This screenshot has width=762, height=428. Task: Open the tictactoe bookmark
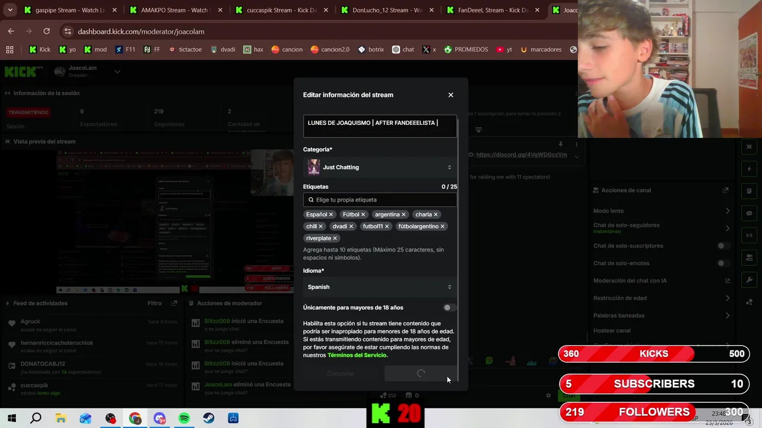(185, 50)
